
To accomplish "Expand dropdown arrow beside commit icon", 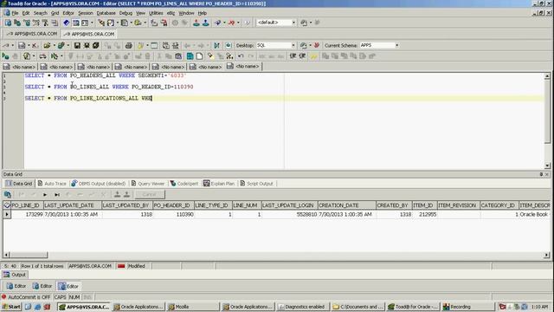I will (x=224, y=23).
